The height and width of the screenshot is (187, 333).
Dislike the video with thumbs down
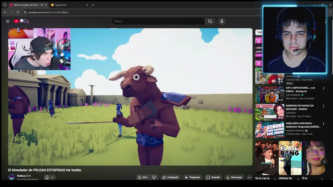(x=154, y=177)
